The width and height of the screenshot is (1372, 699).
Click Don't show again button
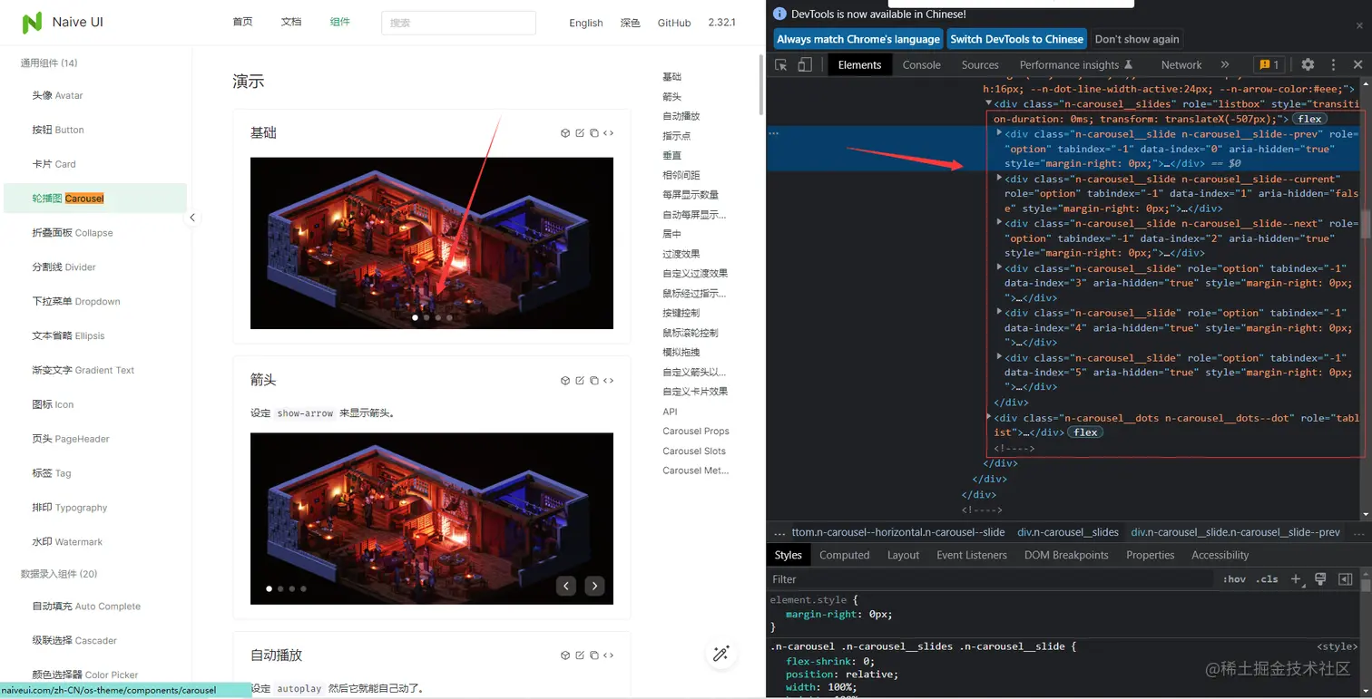(1137, 39)
